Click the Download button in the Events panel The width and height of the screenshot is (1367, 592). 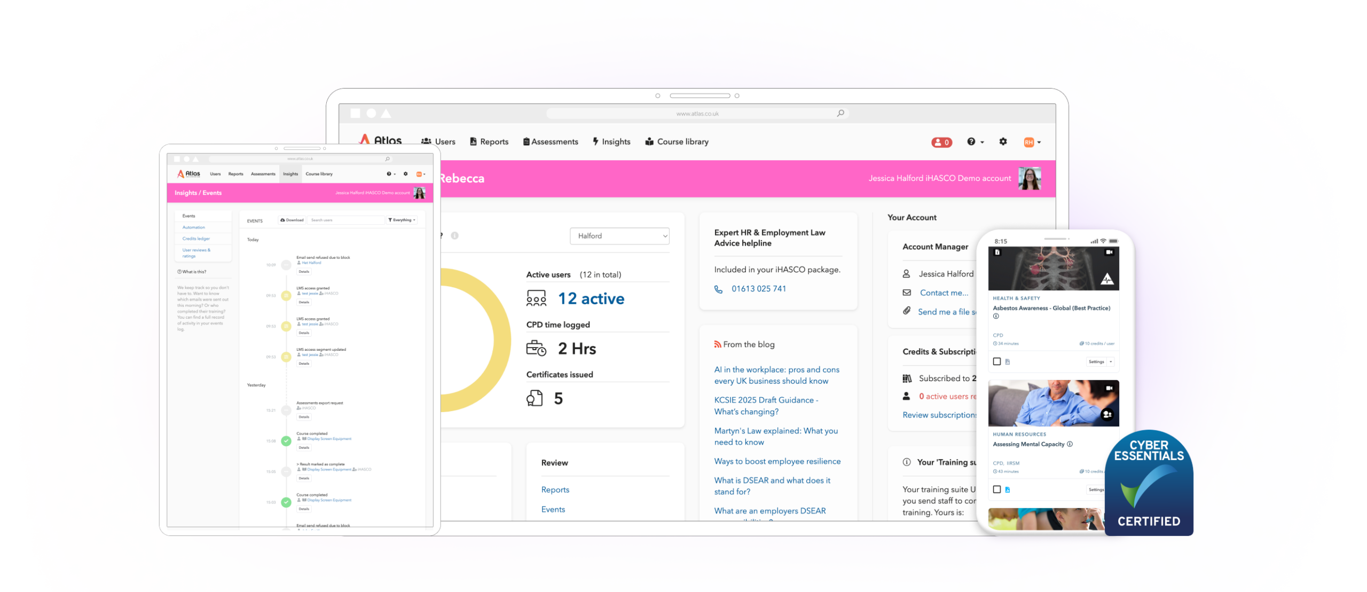[x=292, y=220]
